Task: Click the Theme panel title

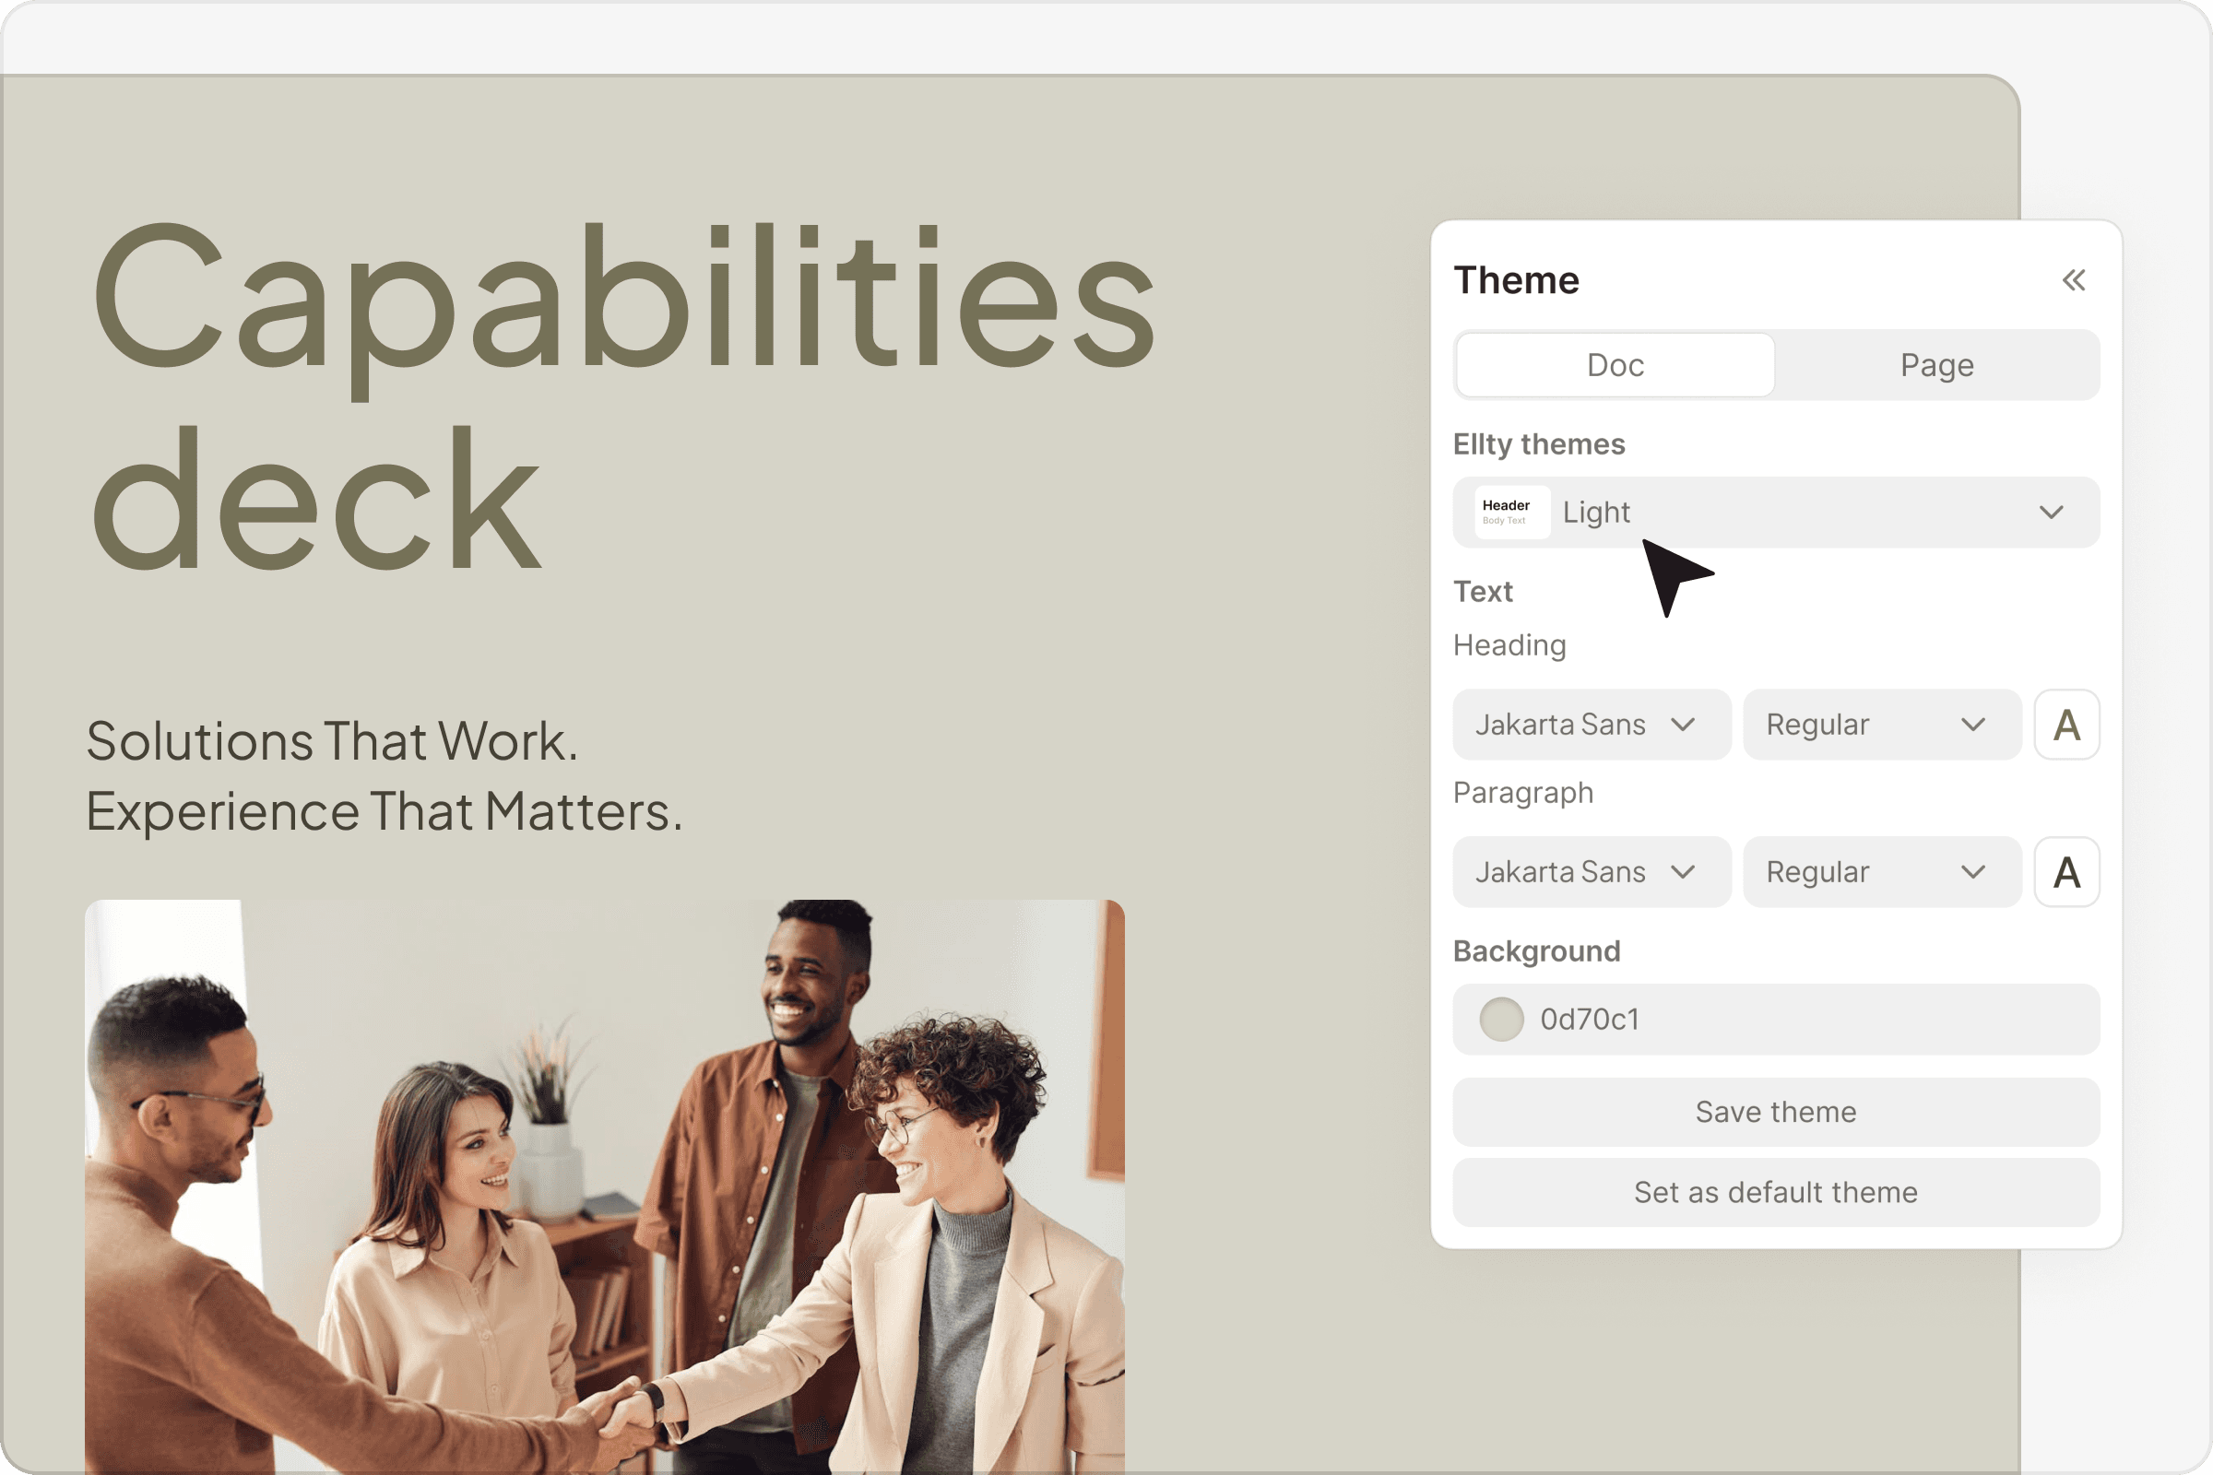Action: tap(1516, 280)
